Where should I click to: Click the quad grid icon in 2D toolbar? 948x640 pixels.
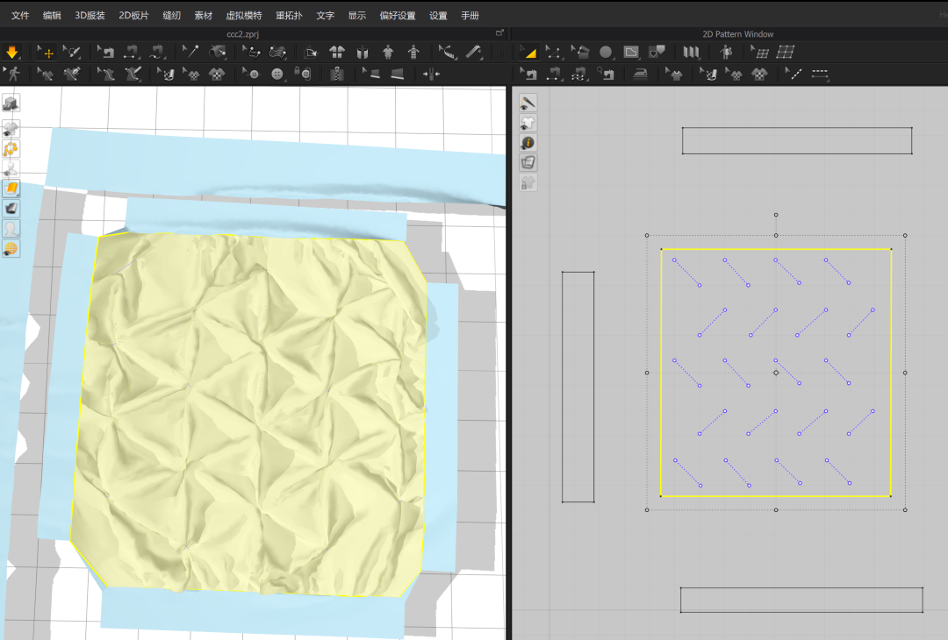(786, 53)
